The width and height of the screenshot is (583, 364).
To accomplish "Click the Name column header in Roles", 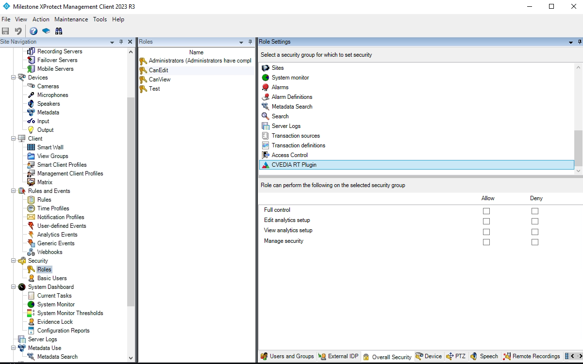I will pyautogui.click(x=196, y=52).
